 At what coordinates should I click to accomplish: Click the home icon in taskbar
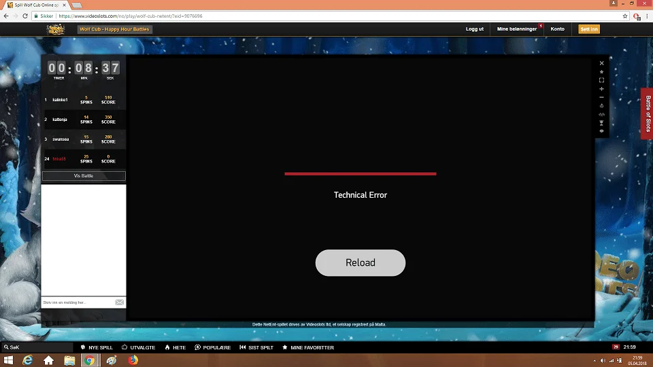coord(48,360)
